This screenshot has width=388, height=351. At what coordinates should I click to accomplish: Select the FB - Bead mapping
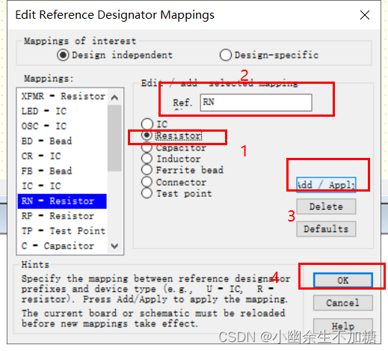(x=62, y=171)
